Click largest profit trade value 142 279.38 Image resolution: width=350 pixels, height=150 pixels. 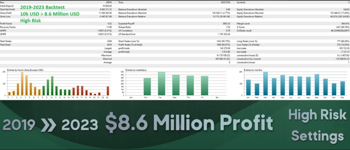pos(225,48)
